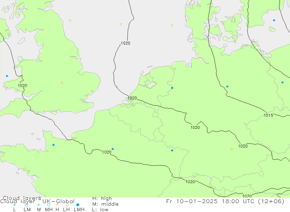The height and width of the screenshot is (212, 290).
Task: Click the 'H: high' legend text
Action: (x=102, y=198)
